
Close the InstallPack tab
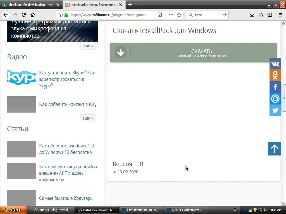pos(121,5)
